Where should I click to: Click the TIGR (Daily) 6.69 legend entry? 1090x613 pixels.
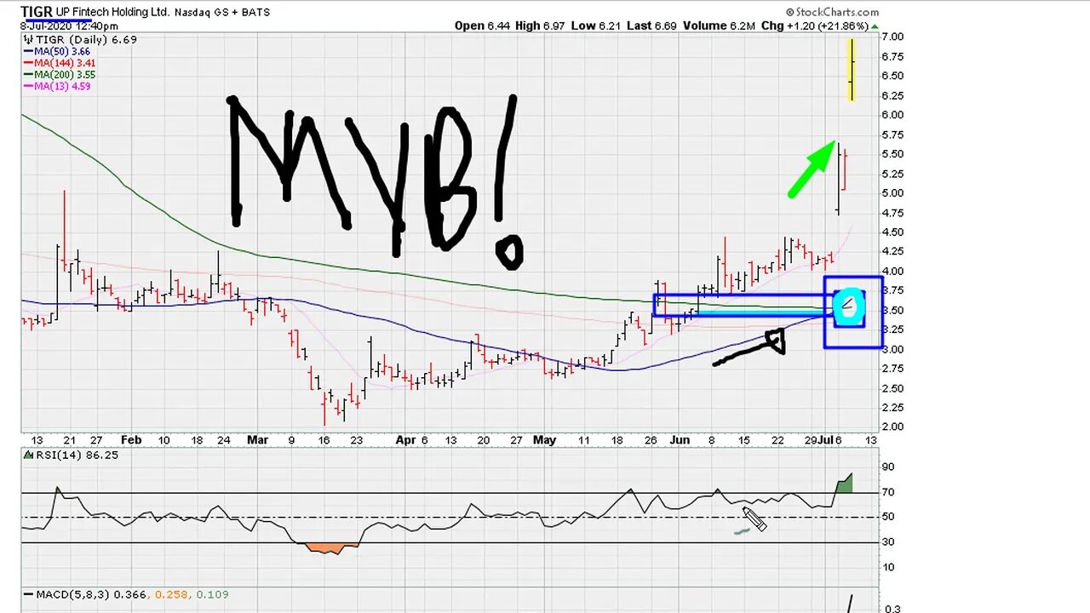(x=79, y=40)
